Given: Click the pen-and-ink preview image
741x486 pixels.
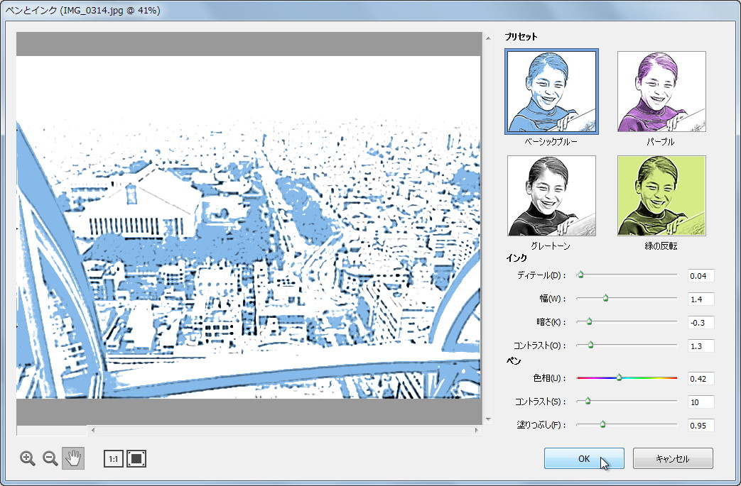Looking at the screenshot, I should point(249,227).
